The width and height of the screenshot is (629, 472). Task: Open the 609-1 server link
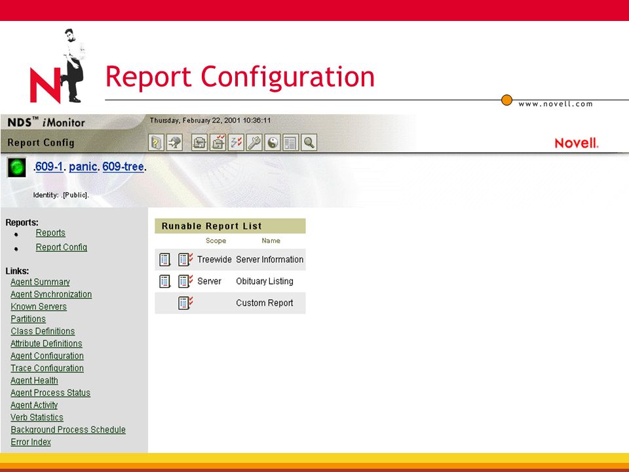coord(49,167)
